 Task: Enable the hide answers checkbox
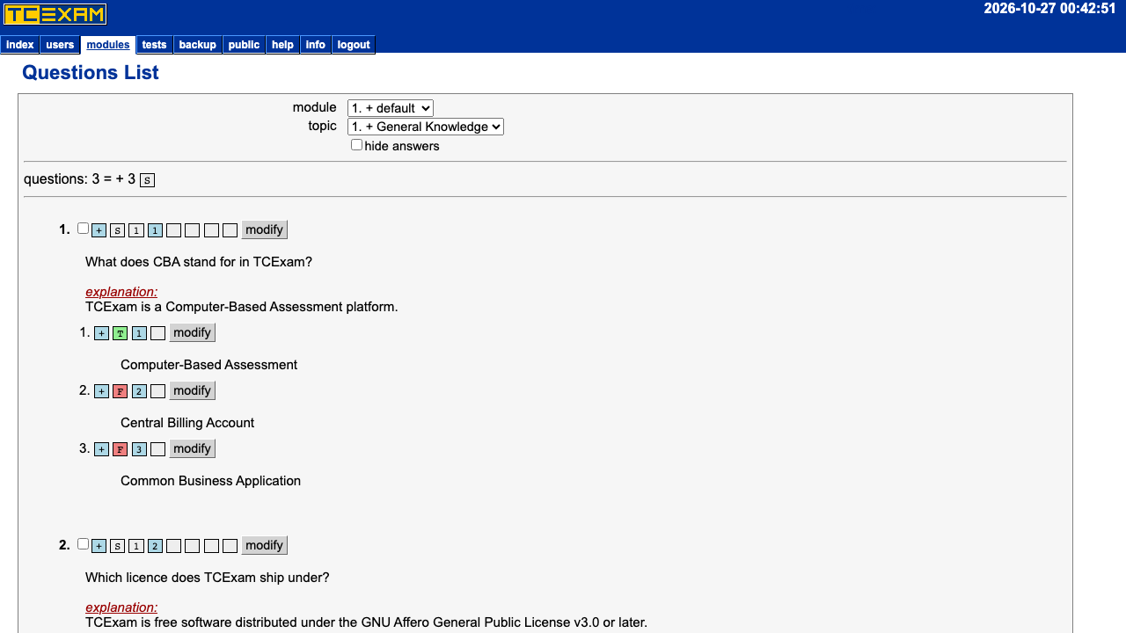pos(356,145)
